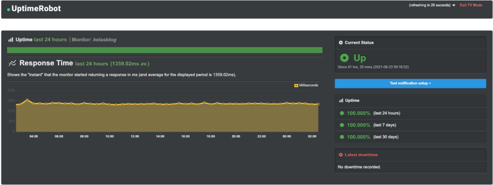Click the Current Status circle icon
This screenshot has width=493, height=185.
point(341,43)
